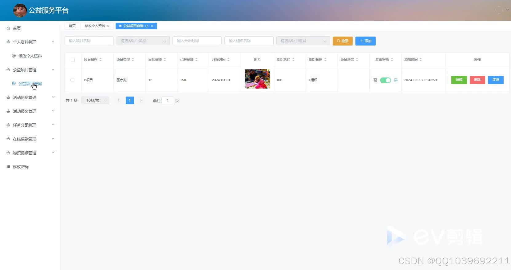The width and height of the screenshot is (511, 270).
Task: Toggle the 是否审核 switch for P项目
Action: (x=386, y=80)
